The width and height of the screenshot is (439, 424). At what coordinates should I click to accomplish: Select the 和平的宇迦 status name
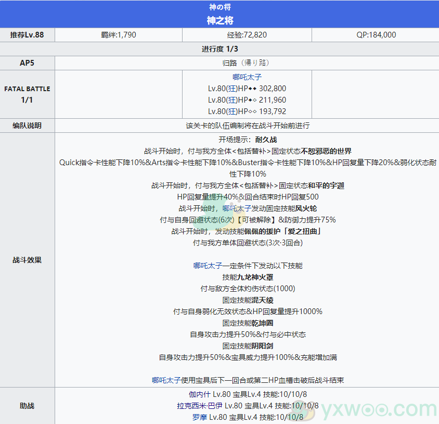(x=326, y=185)
